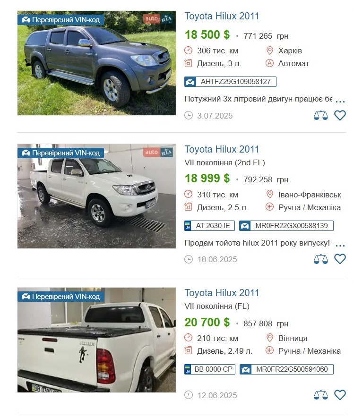Favorite the Kharkiv Hilux with heart icon
This screenshot has height=417, width=354.
pyautogui.click(x=340, y=115)
